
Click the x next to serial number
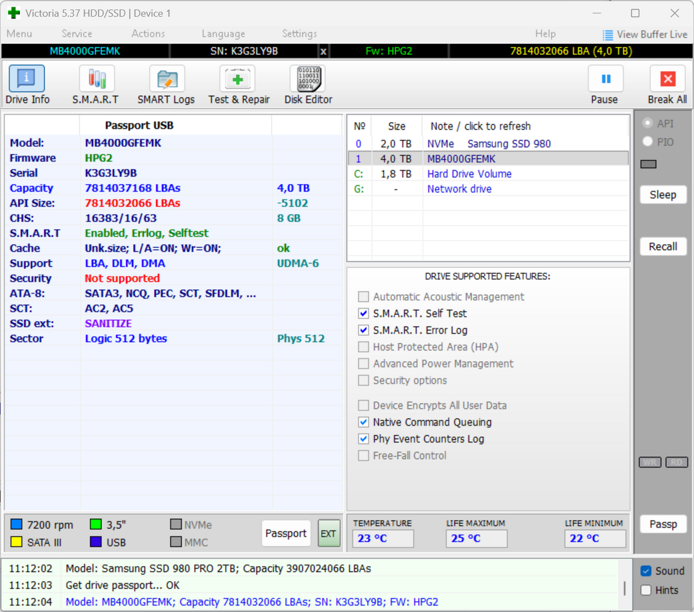tap(323, 52)
